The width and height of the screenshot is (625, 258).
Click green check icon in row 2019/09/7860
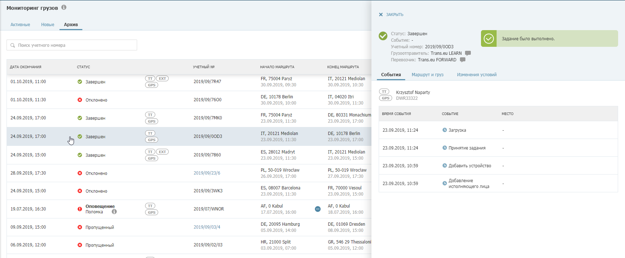click(80, 155)
